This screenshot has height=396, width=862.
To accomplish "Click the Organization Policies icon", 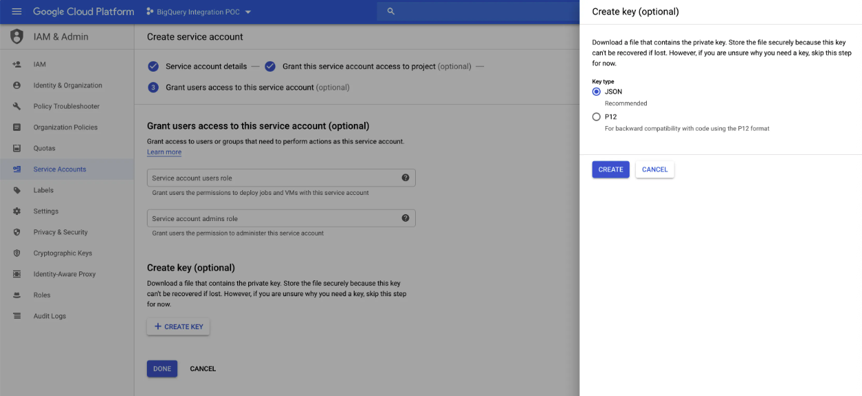I will pyautogui.click(x=17, y=127).
